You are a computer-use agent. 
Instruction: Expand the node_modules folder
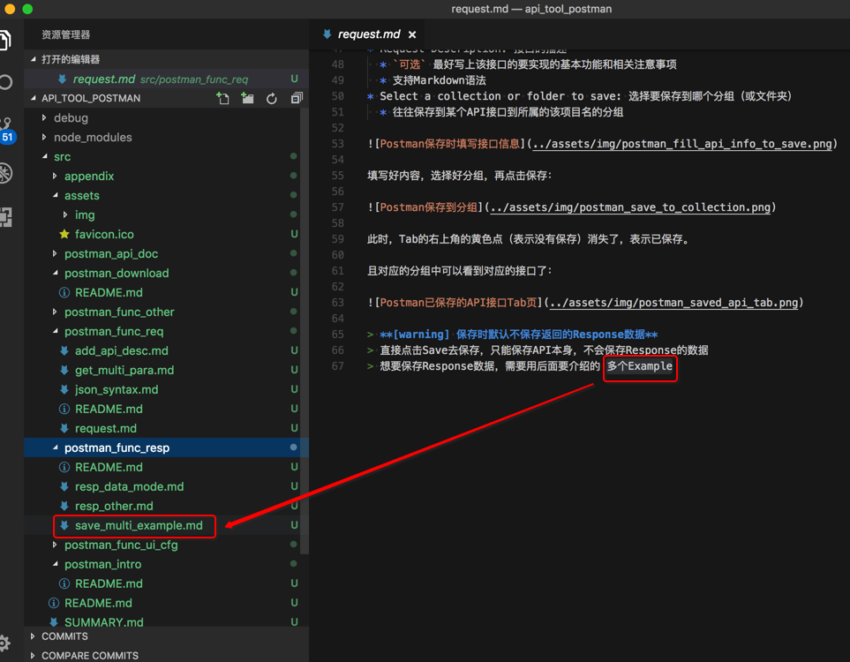pyautogui.click(x=92, y=137)
